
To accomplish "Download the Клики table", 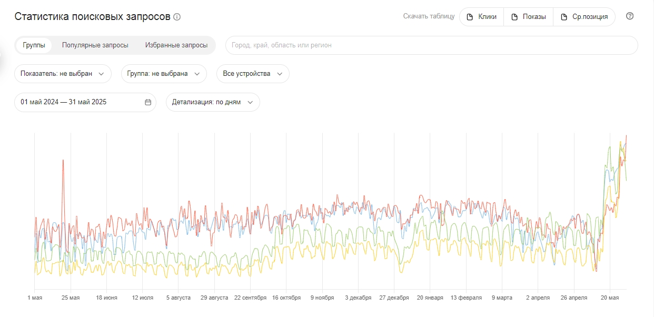I will coord(482,17).
